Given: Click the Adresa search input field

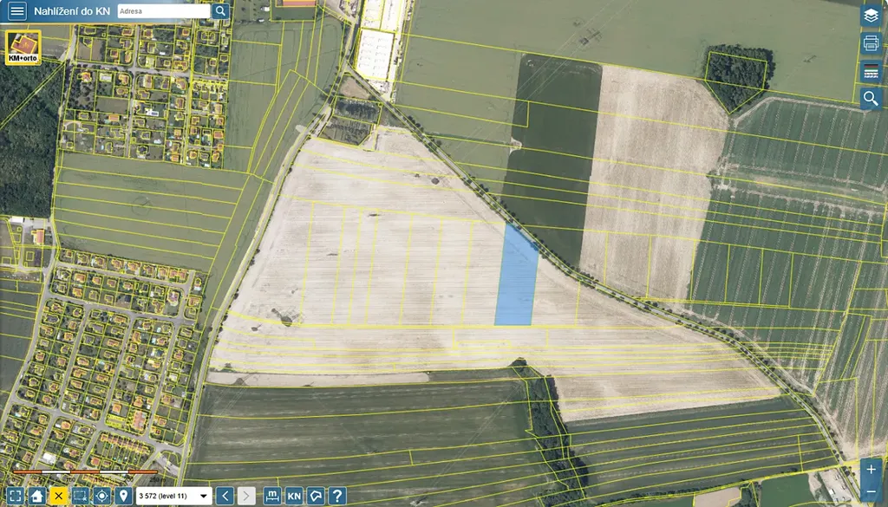Looking at the screenshot, I should click(x=164, y=10).
